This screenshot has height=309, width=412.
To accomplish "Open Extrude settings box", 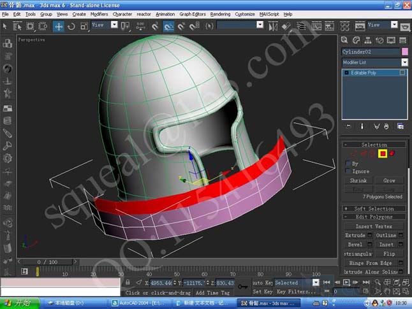I will pos(370,235).
